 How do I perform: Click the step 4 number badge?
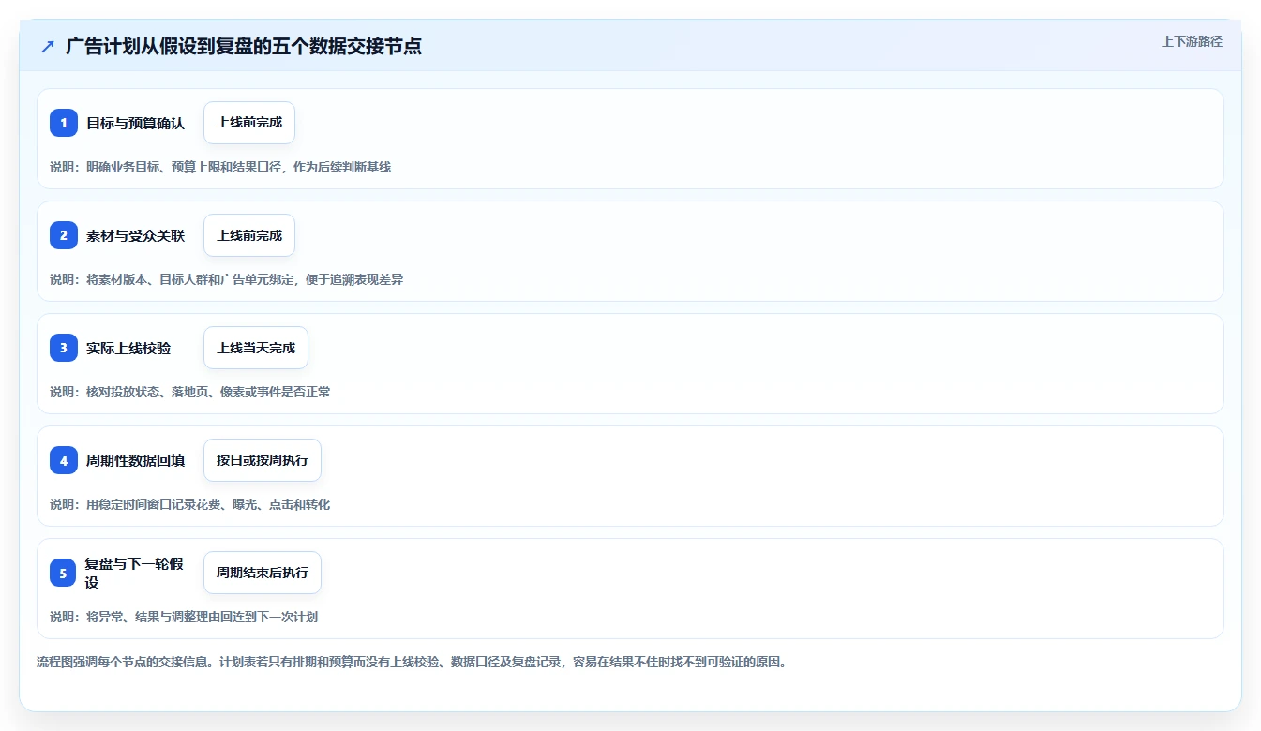[x=64, y=460]
